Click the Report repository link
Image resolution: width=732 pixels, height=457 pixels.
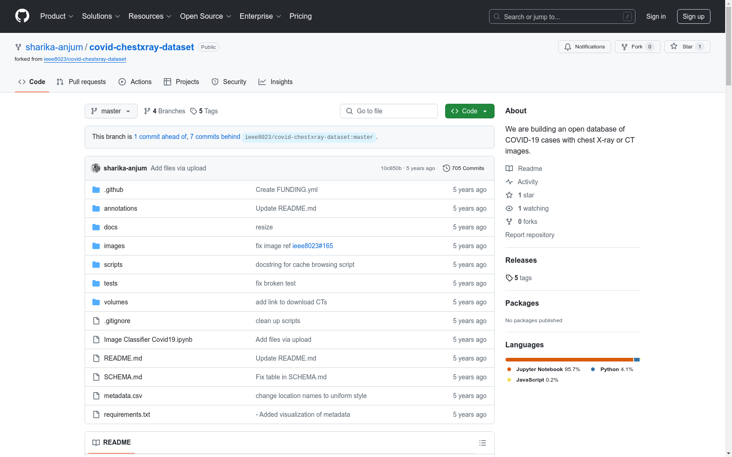tap(530, 235)
